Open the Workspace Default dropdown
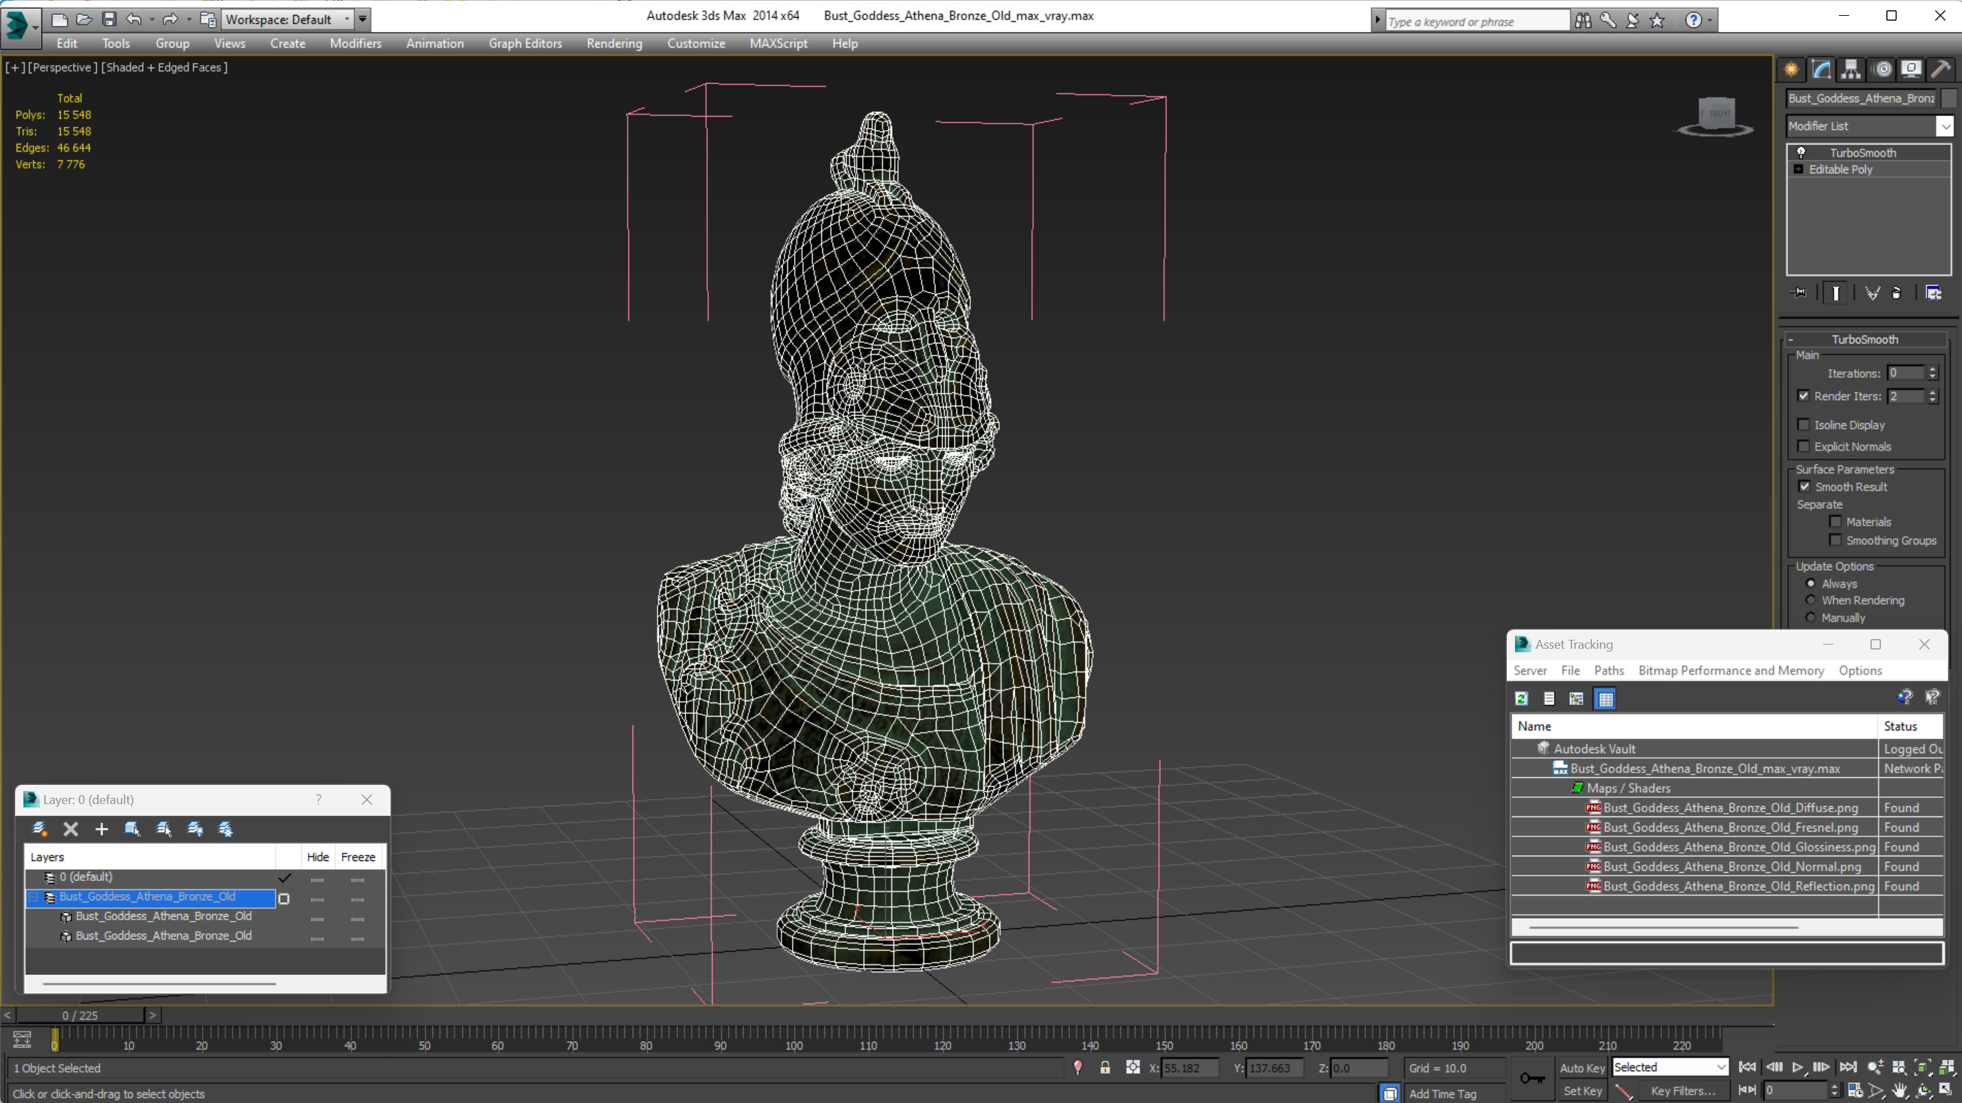Viewport: 1962px width, 1103px height. pyautogui.click(x=347, y=19)
